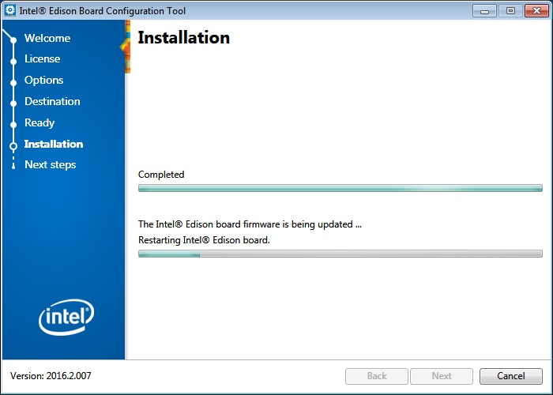Open the Welcome step
This screenshot has height=395, width=553.
point(47,38)
